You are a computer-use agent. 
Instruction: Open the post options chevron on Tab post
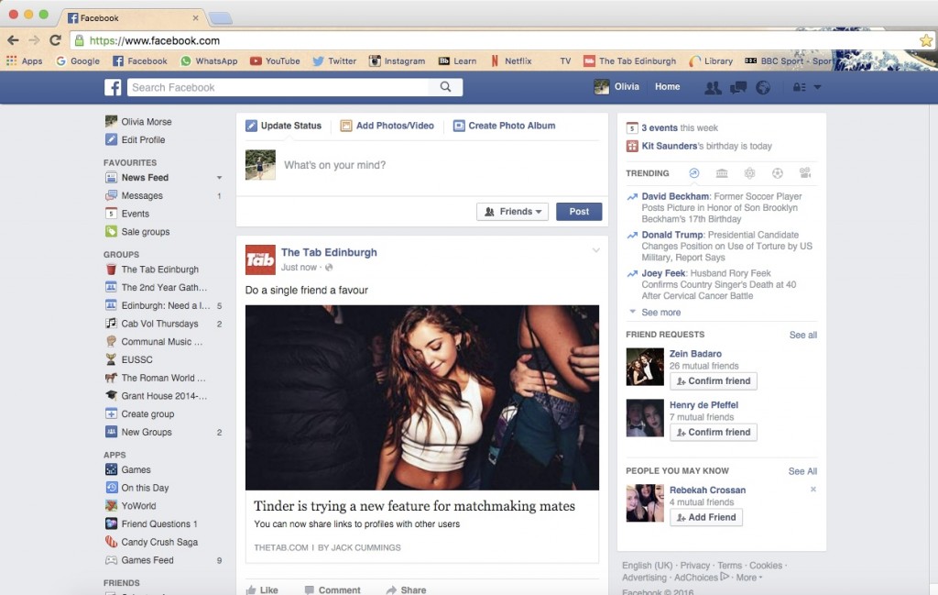pyautogui.click(x=595, y=251)
